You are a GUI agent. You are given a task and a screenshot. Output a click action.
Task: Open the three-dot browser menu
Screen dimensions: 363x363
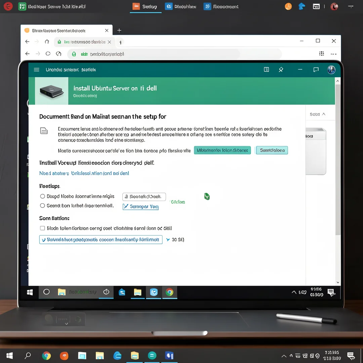334,54
